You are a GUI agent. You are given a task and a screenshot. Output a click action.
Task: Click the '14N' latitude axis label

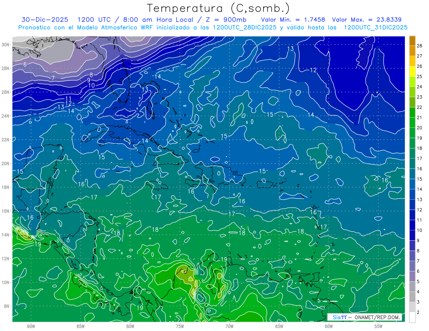6,235
